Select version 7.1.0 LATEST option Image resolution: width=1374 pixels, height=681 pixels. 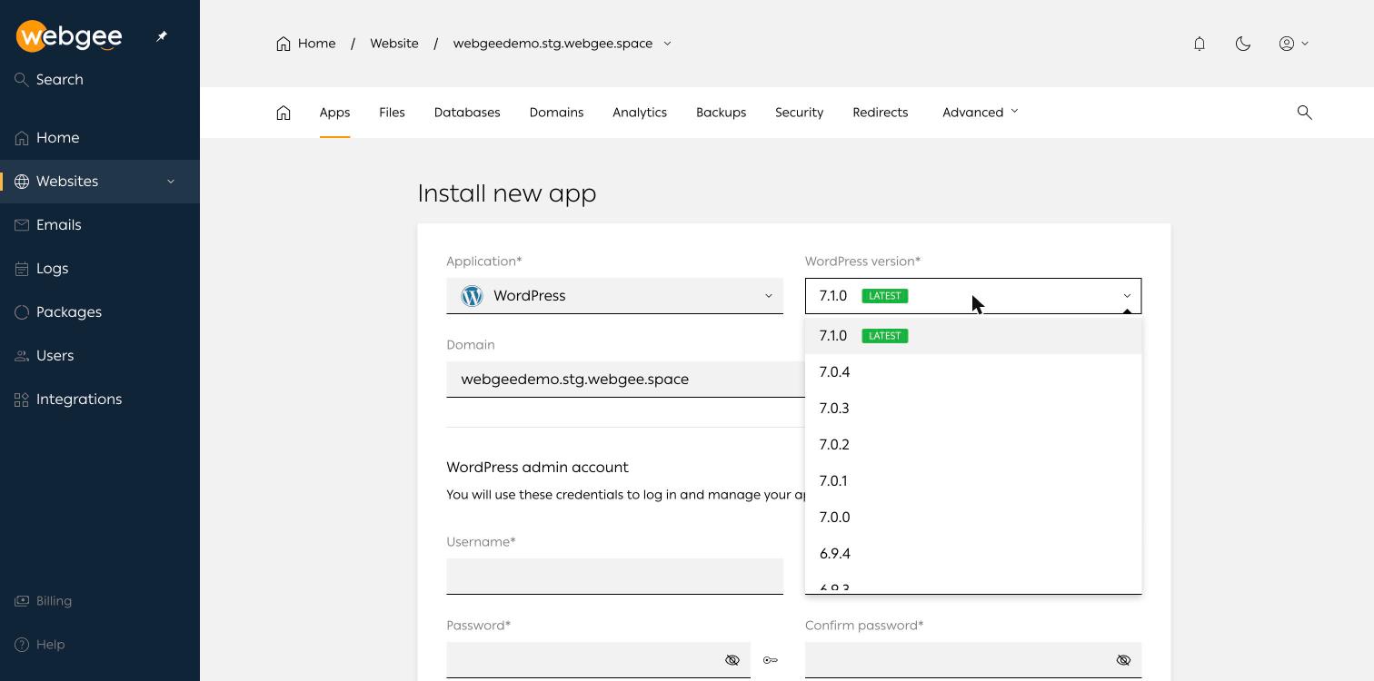point(973,336)
